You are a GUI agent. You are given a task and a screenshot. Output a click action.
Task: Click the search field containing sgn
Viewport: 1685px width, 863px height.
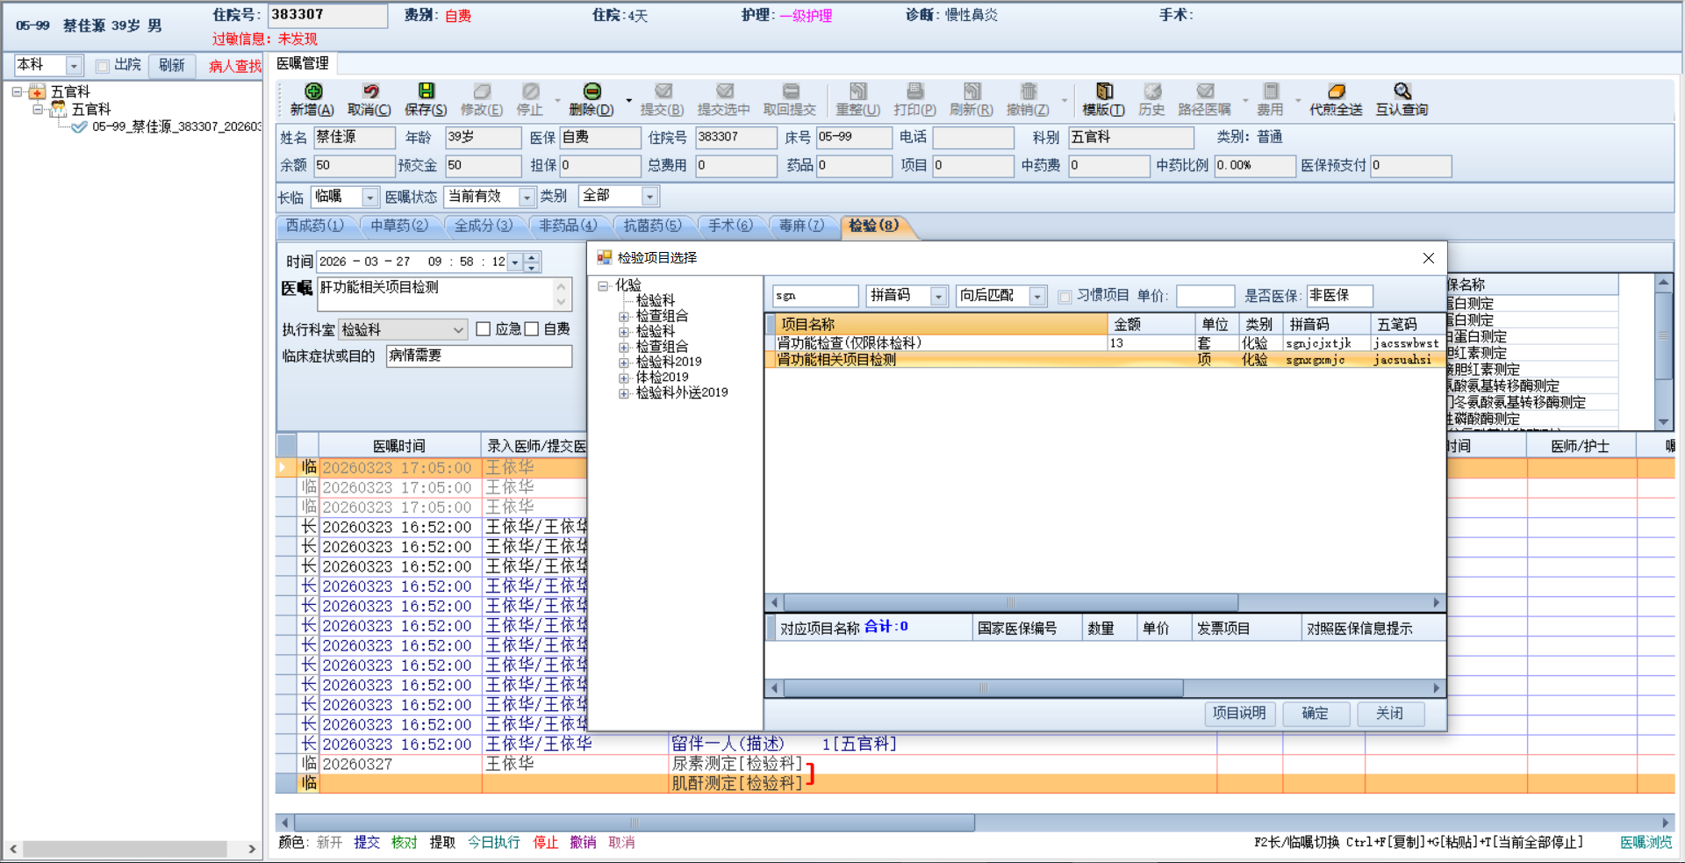(815, 297)
